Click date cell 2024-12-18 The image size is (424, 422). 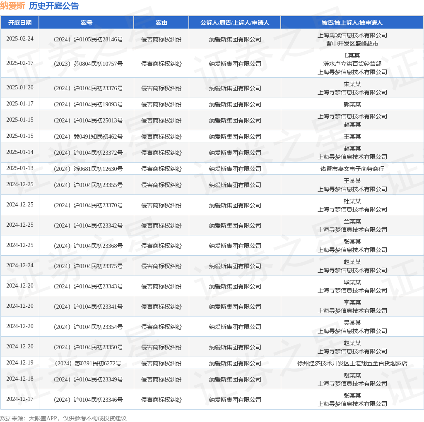tap(20, 379)
